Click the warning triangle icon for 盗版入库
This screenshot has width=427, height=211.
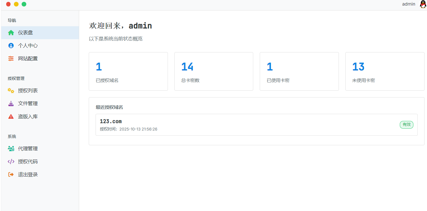[x=11, y=116]
